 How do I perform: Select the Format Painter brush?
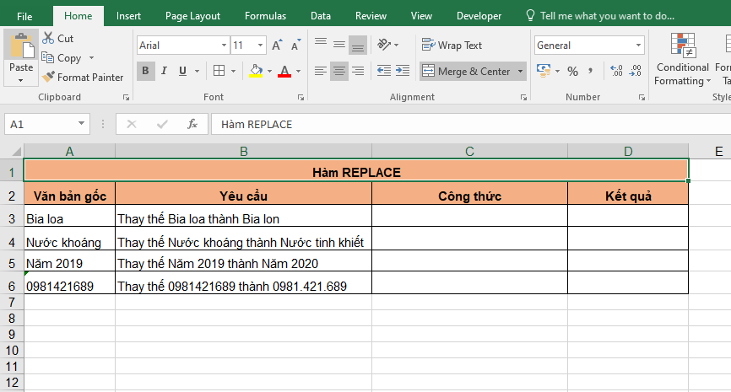pyautogui.click(x=48, y=78)
